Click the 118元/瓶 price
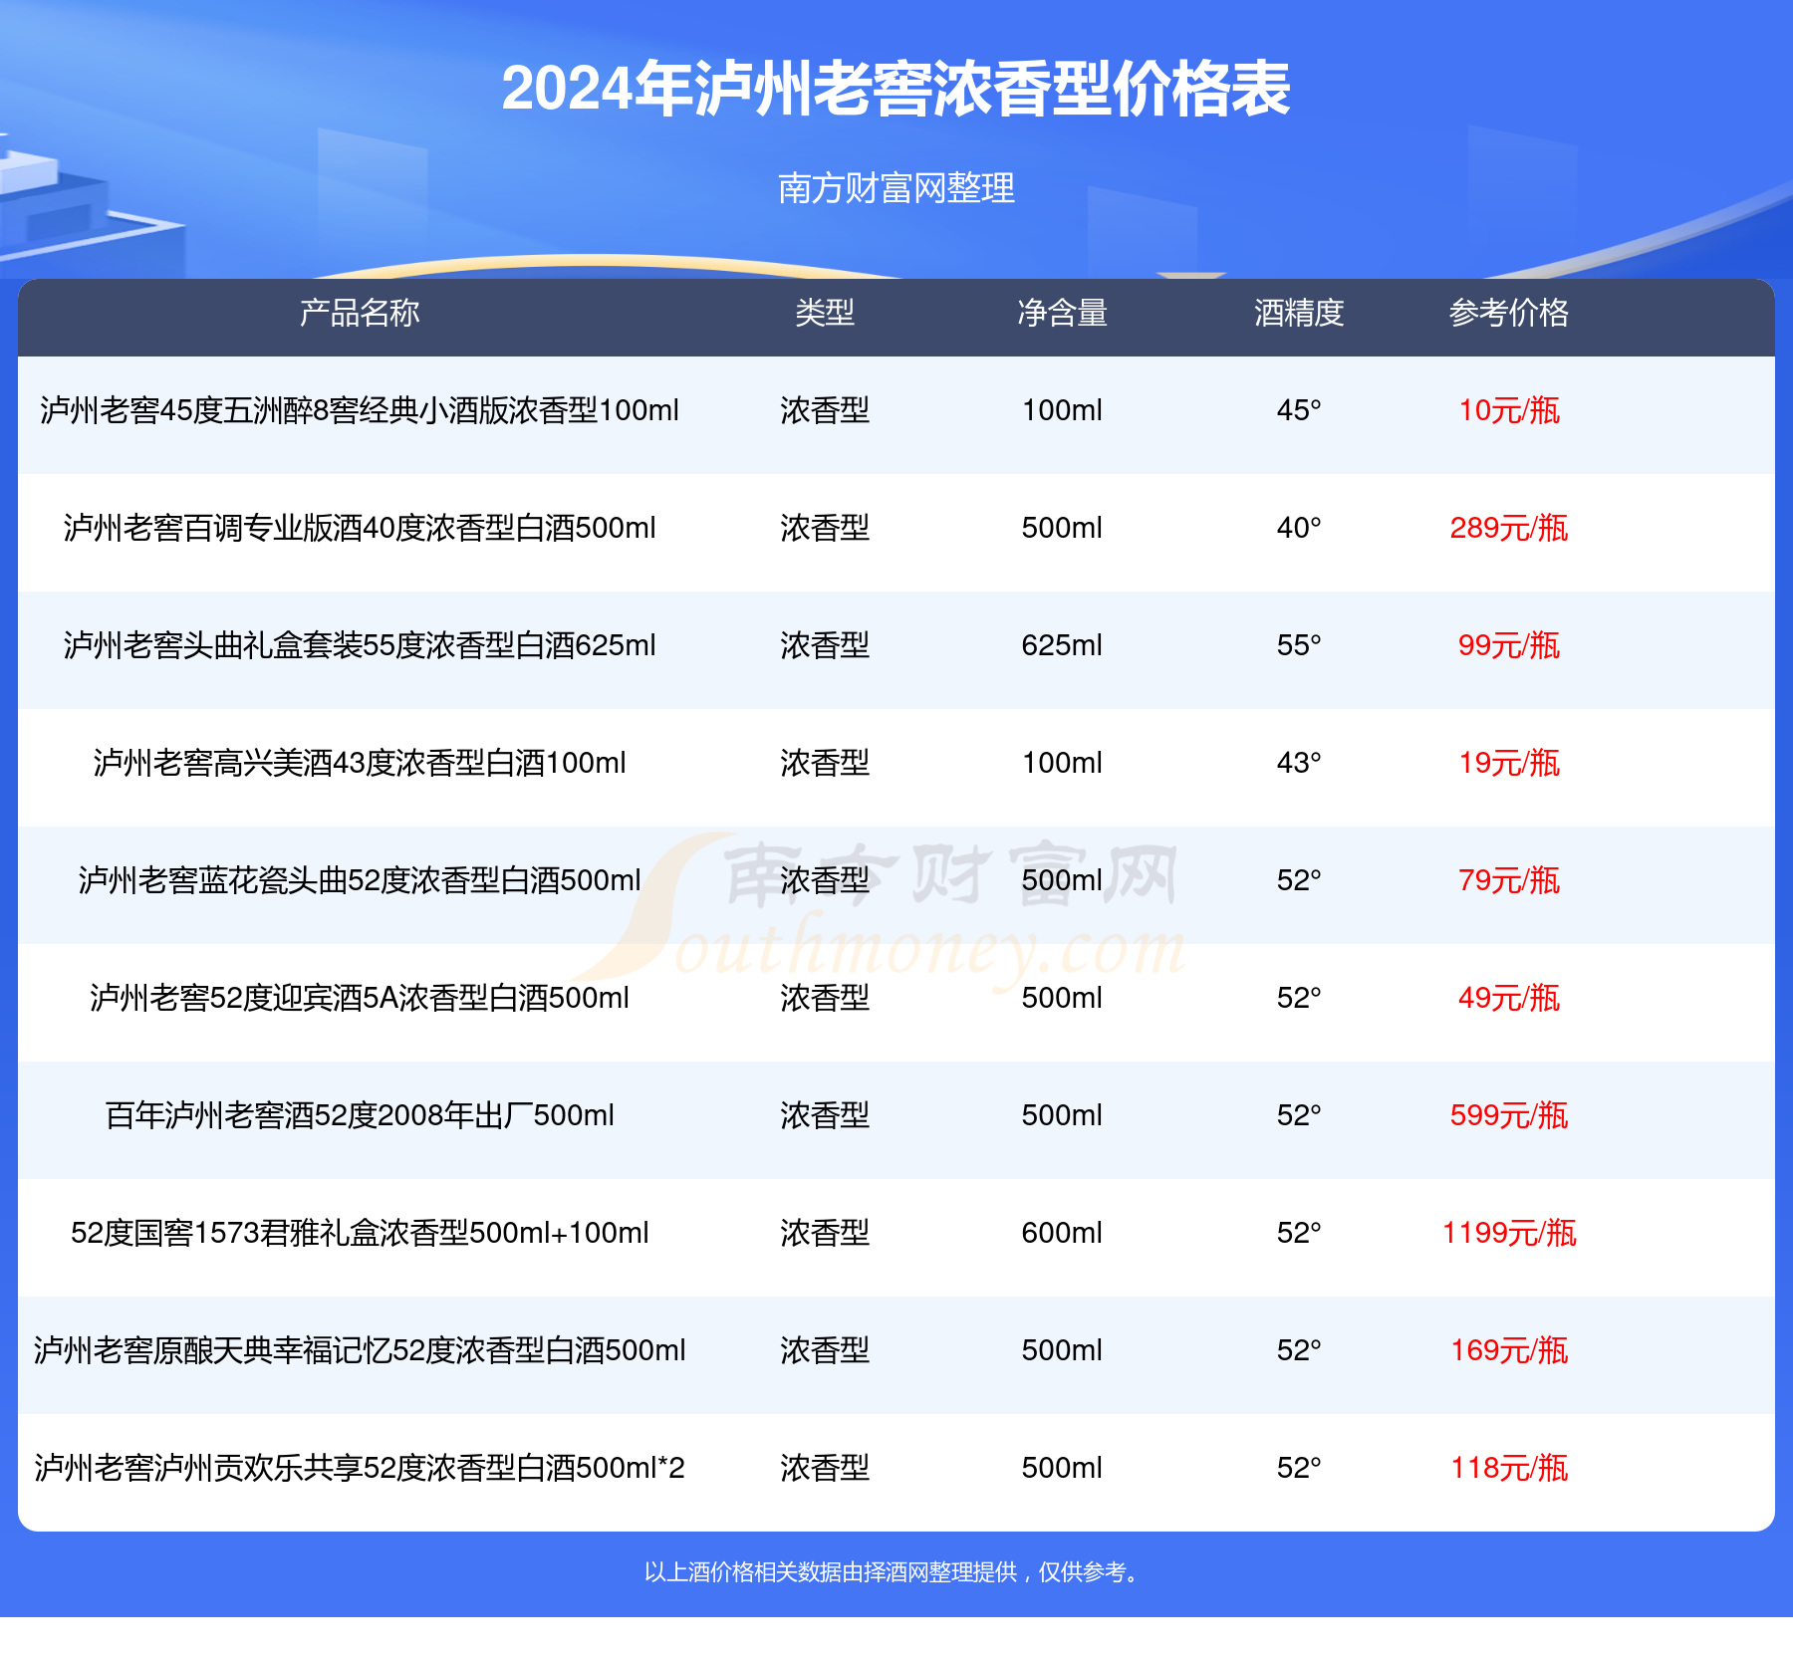The image size is (1793, 1663). (x=1509, y=1468)
